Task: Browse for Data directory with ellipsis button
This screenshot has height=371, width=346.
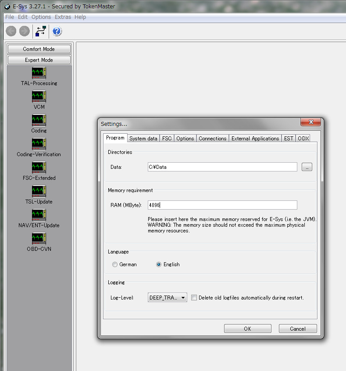Action: tap(307, 167)
